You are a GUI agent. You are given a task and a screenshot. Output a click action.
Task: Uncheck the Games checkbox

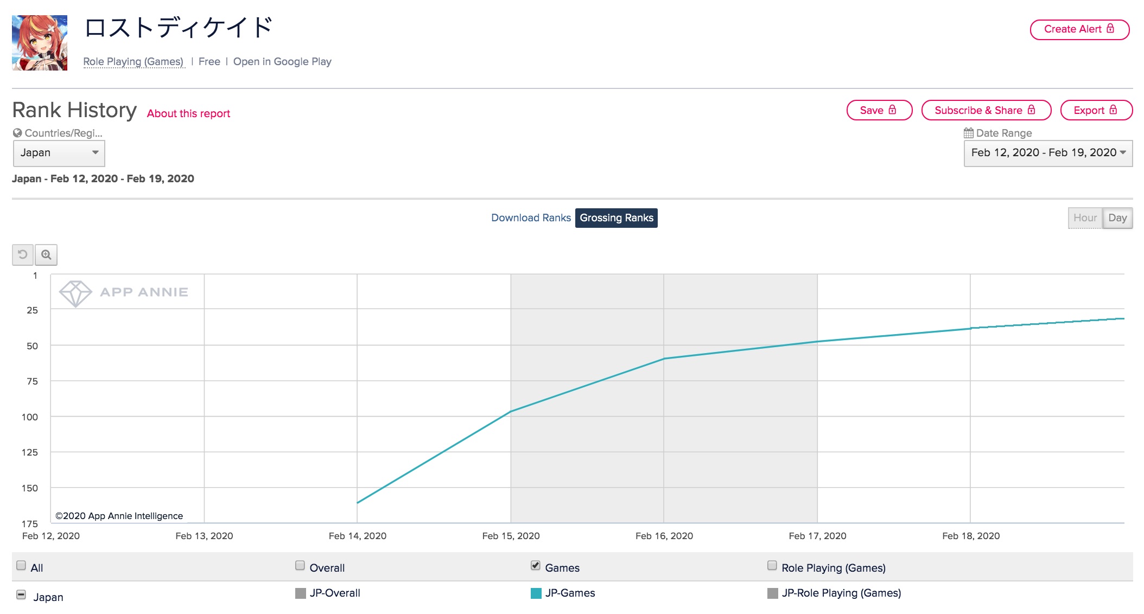coord(536,566)
